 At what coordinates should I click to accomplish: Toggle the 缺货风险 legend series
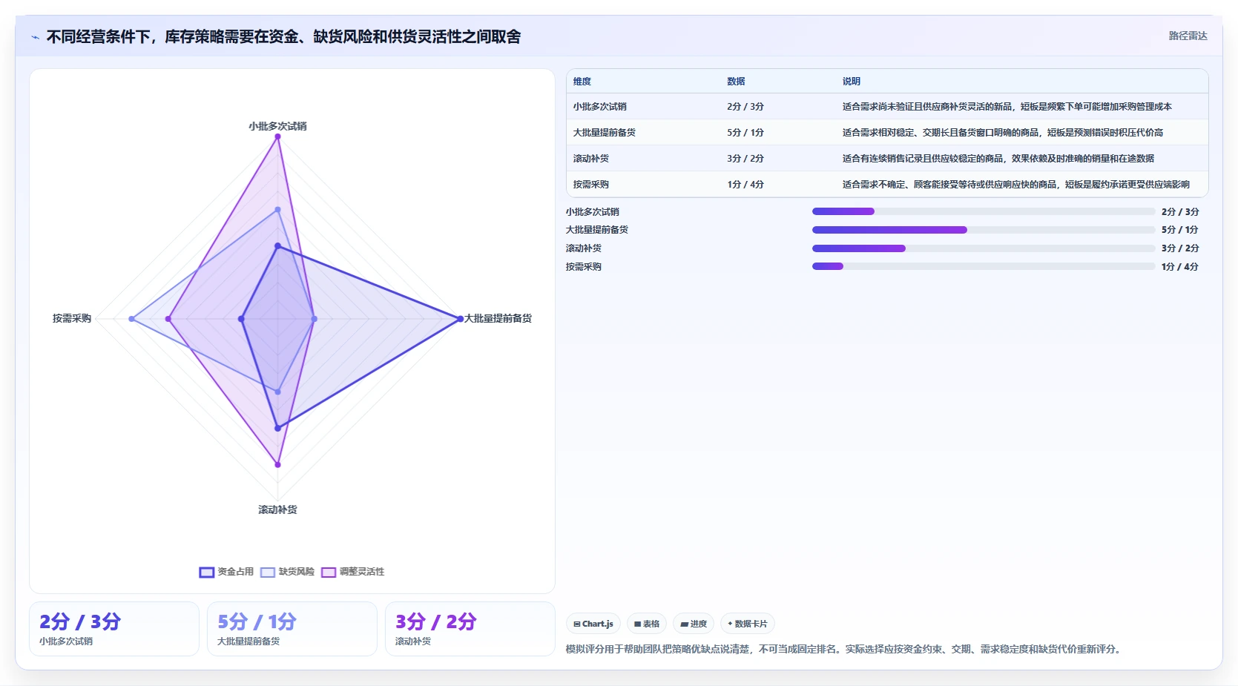point(287,572)
